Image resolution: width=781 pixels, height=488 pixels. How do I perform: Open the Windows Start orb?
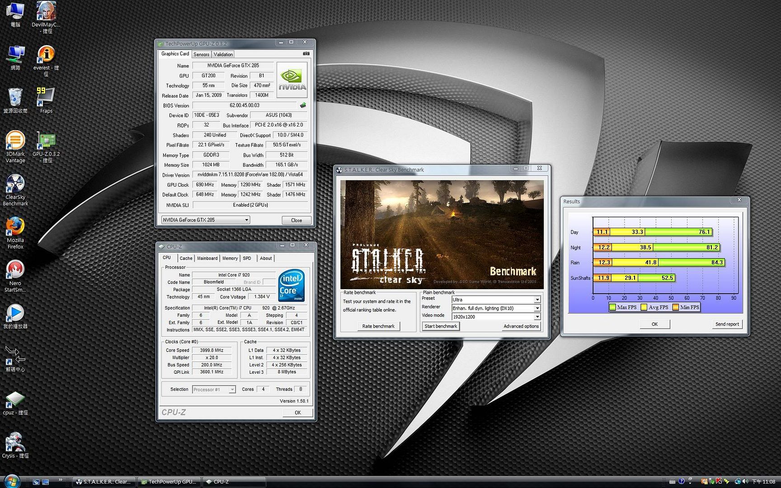point(11,481)
